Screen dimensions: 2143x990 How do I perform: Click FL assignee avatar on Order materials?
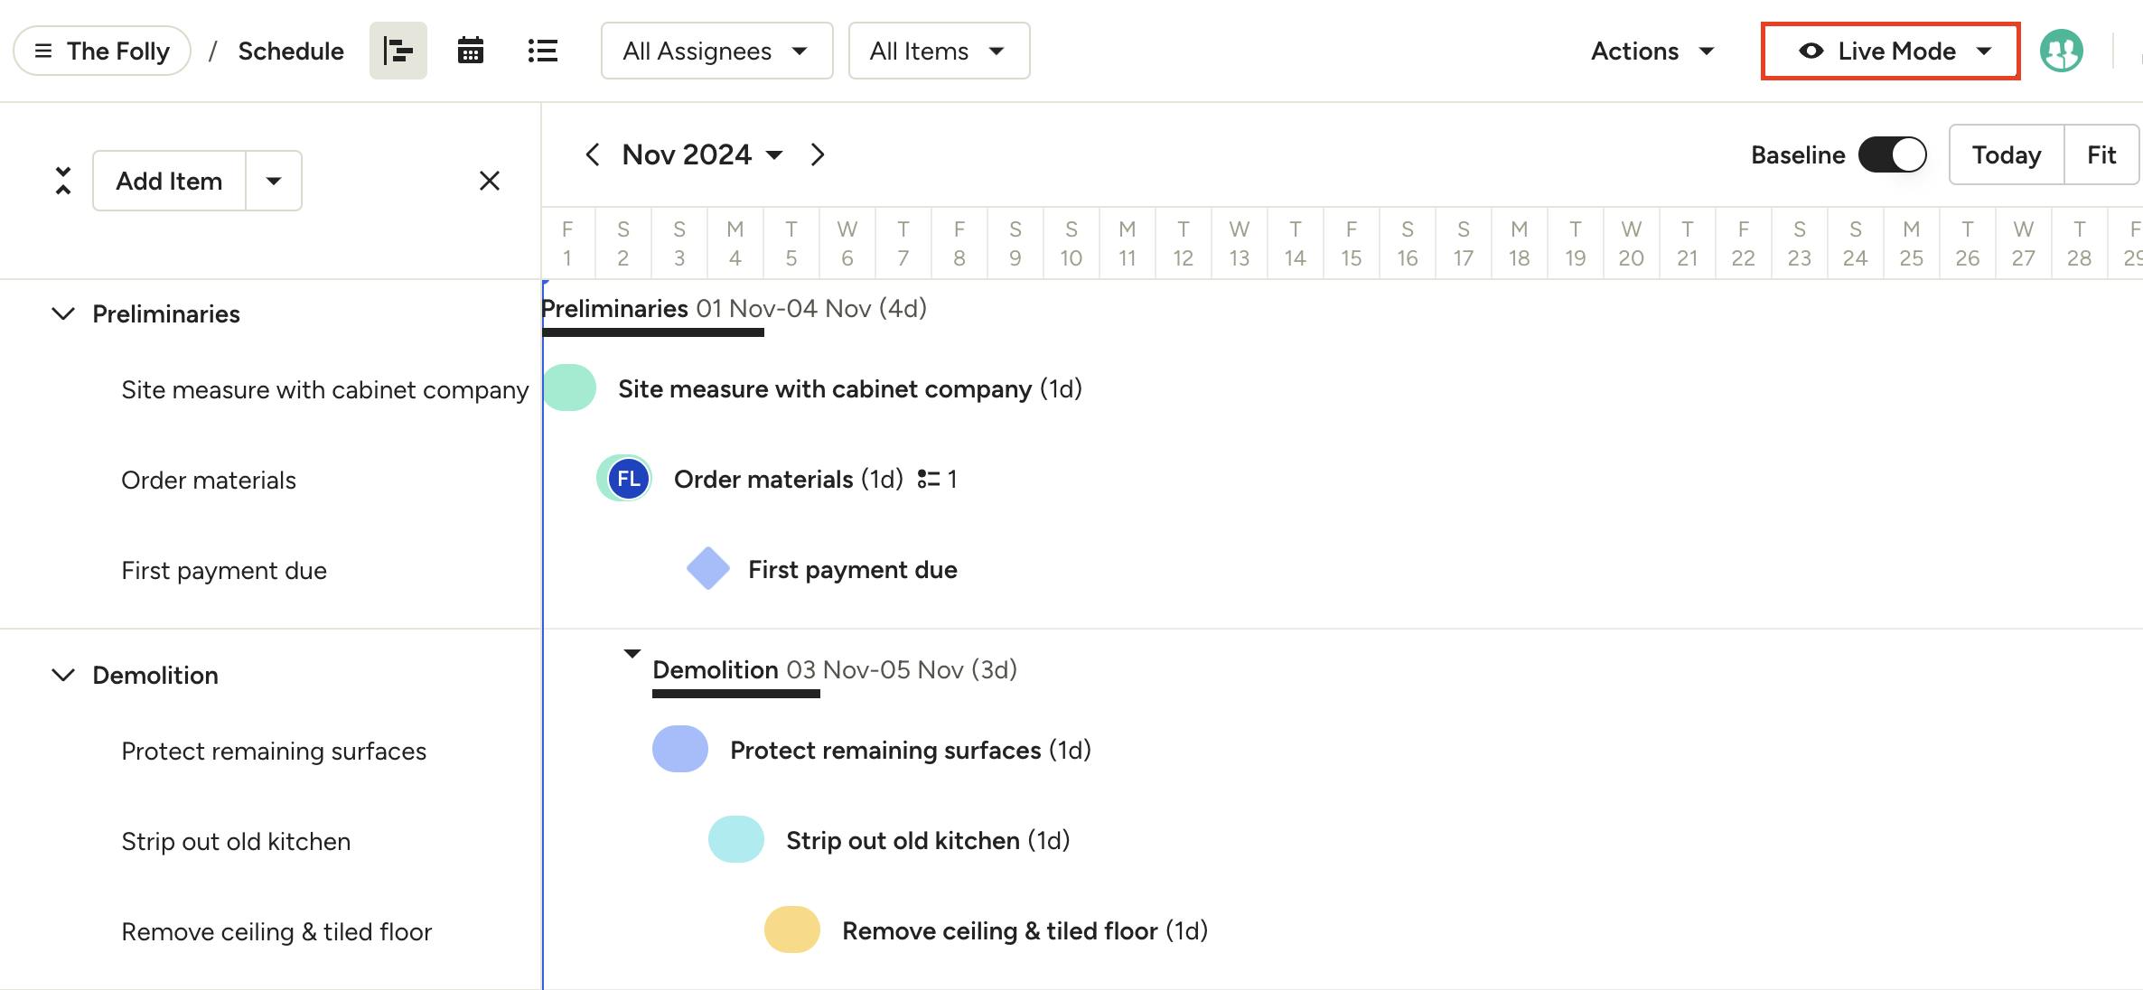(628, 479)
